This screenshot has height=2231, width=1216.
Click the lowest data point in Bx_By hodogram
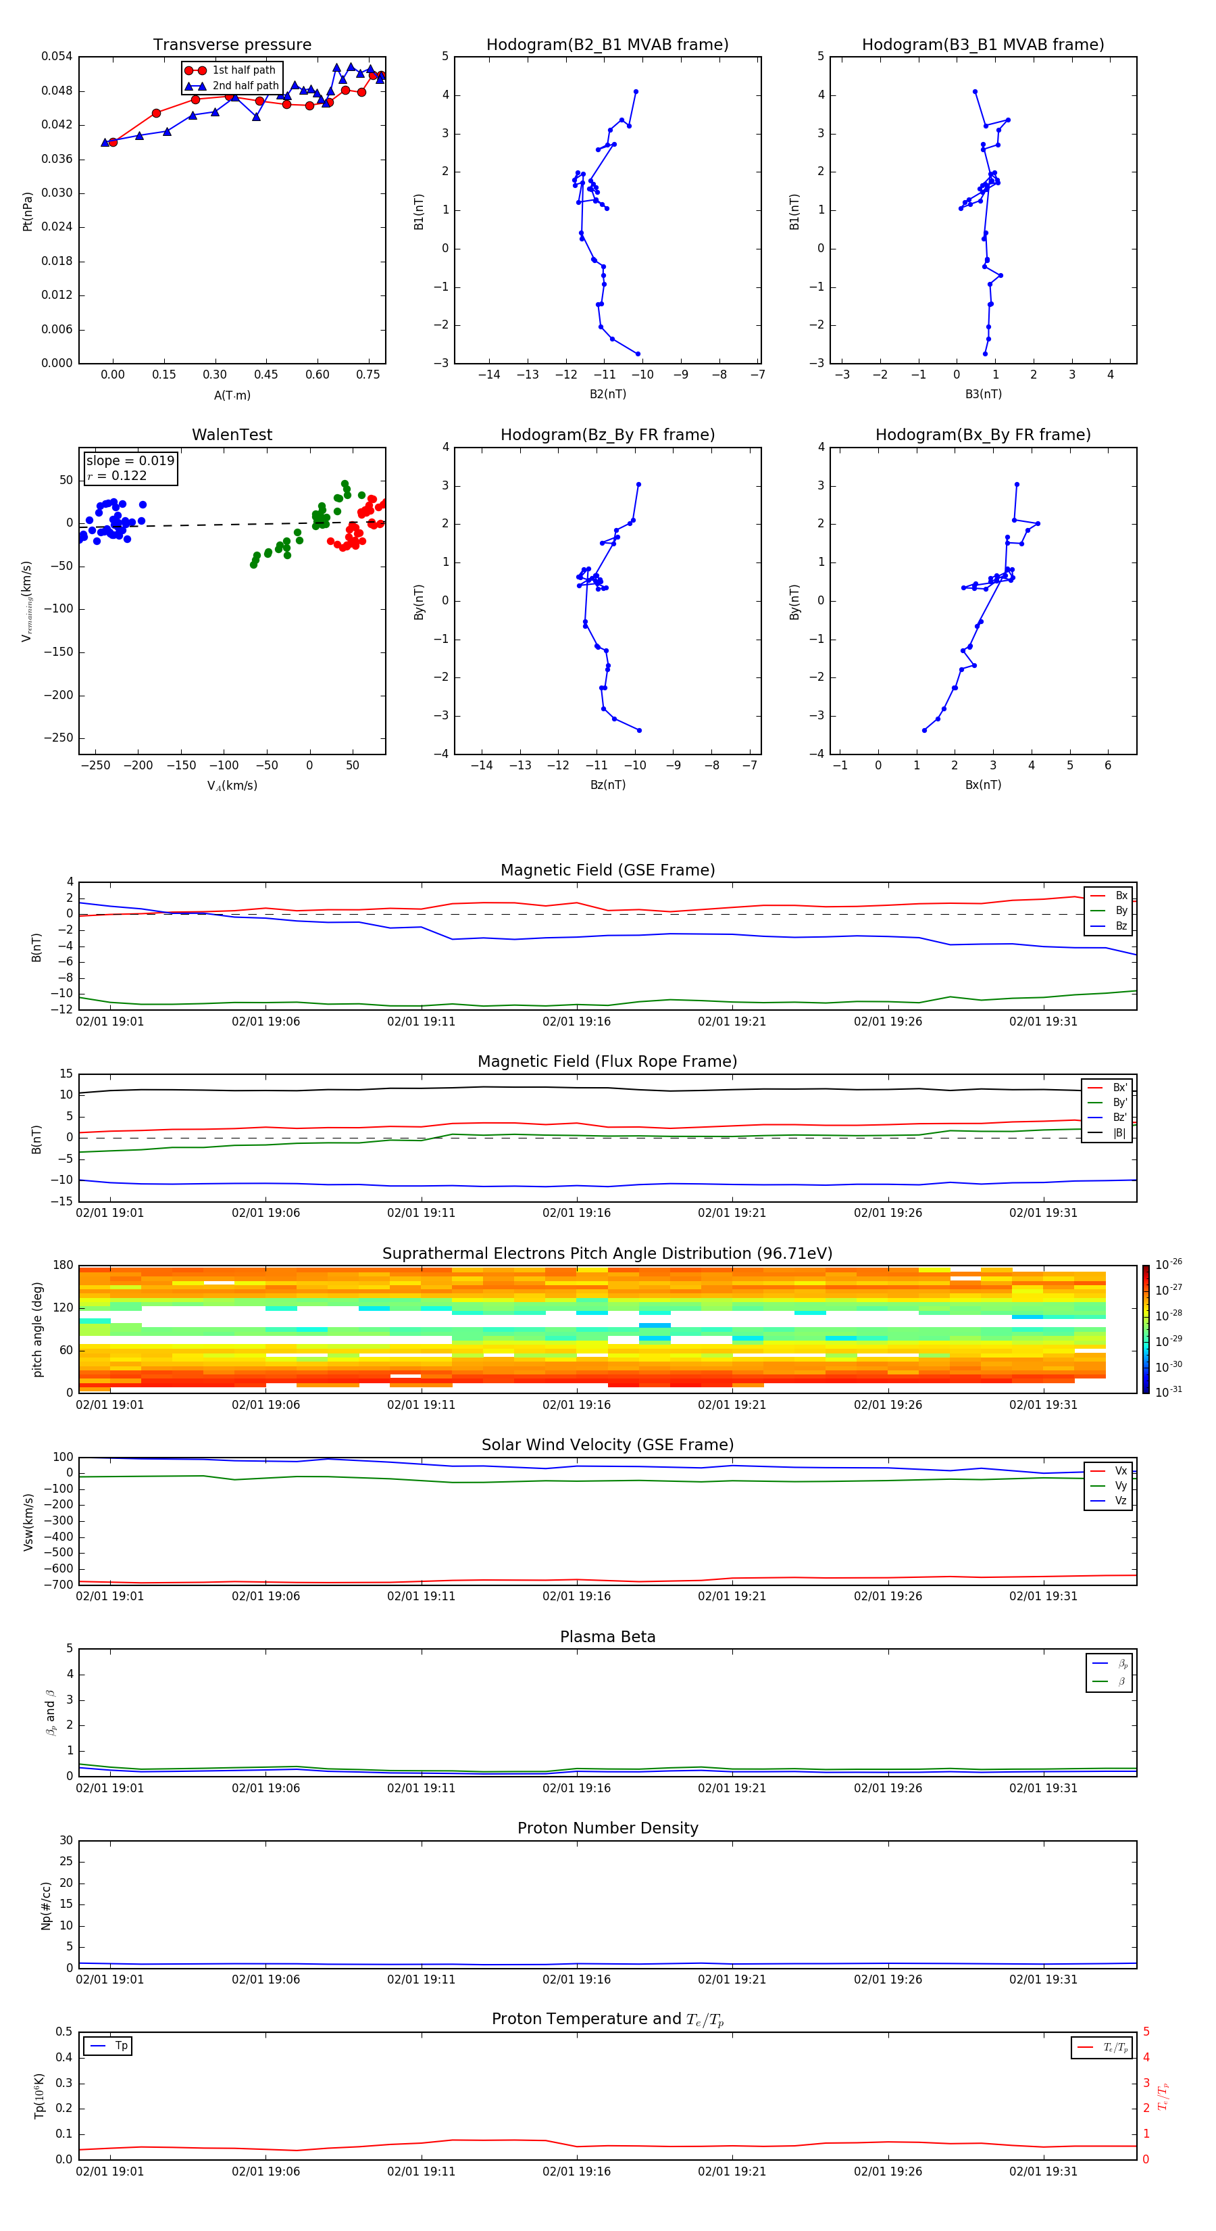tap(924, 730)
